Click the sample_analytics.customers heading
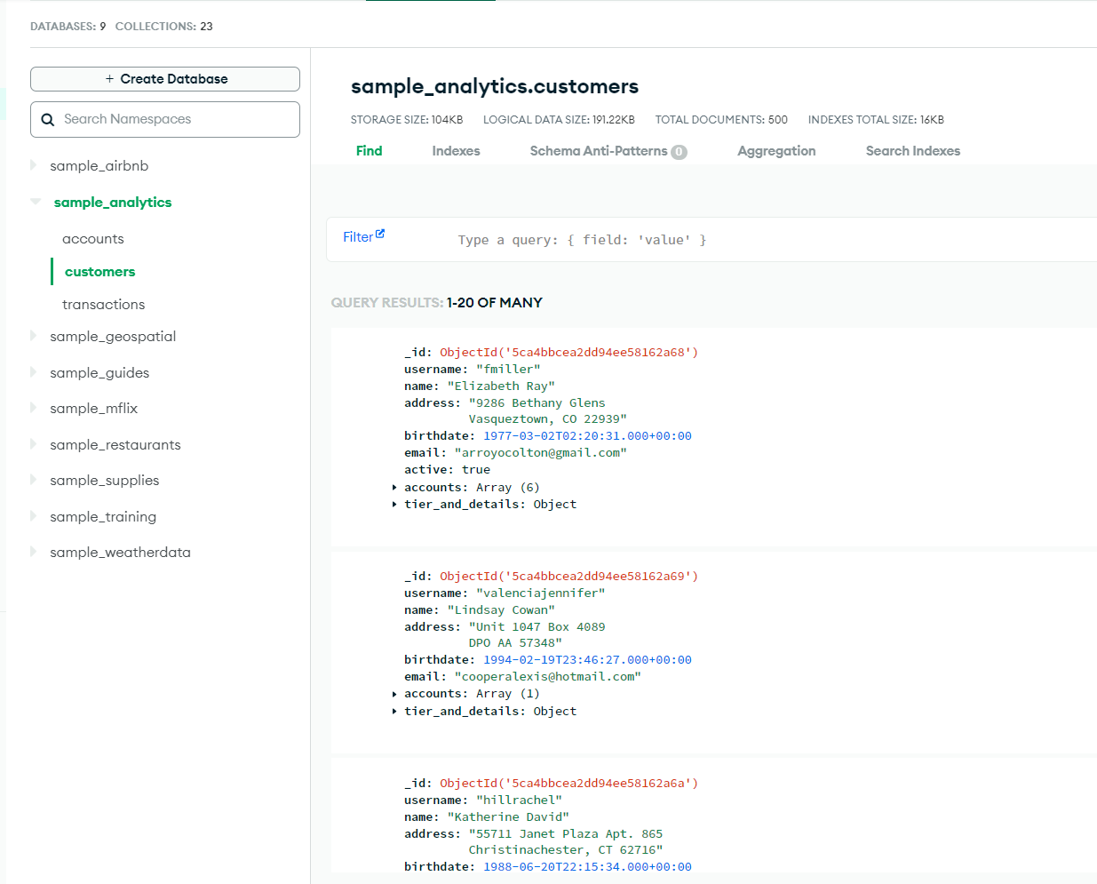Viewport: 1097px width, 884px height. click(x=495, y=86)
